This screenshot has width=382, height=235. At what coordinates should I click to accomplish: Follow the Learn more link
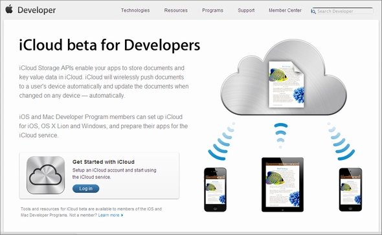tap(109, 216)
